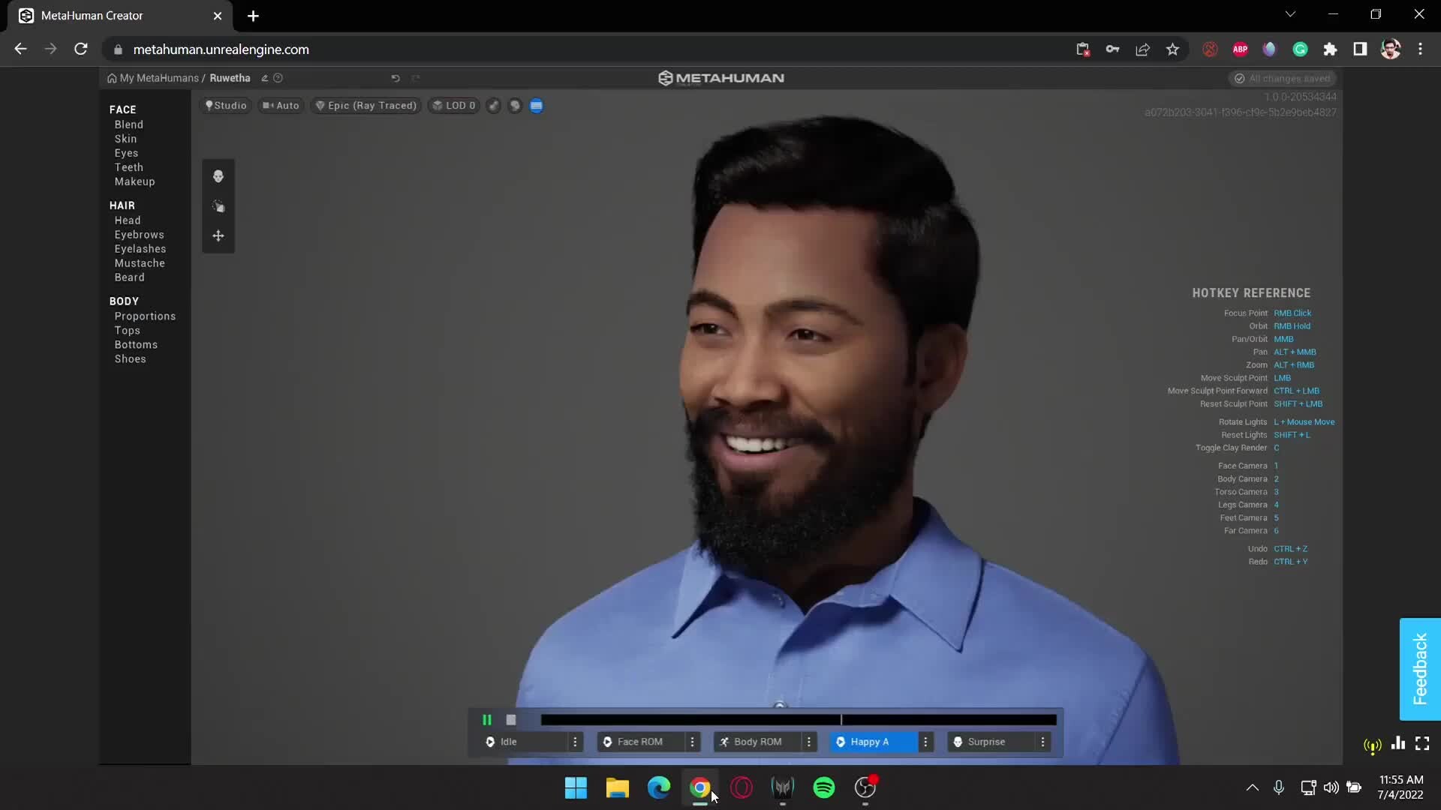
Task: Toggle the blue hotkey reference button
Action: coord(536,106)
